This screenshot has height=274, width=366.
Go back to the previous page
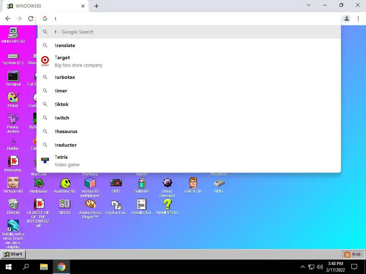point(8,19)
